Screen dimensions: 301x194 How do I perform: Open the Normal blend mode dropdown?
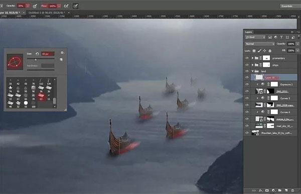(x=260, y=44)
